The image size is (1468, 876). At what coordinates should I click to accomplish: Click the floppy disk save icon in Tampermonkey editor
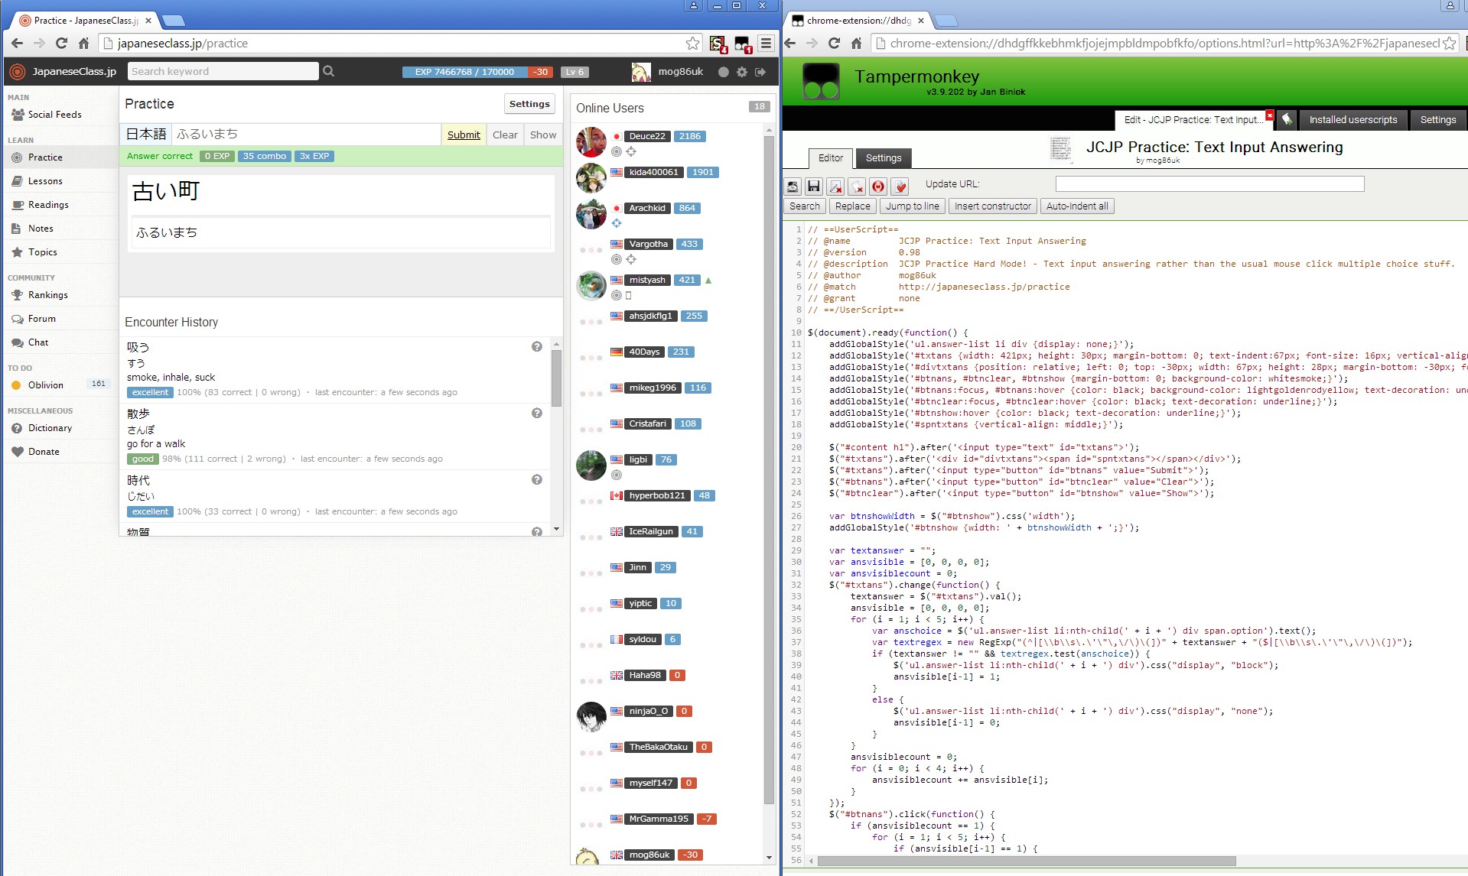[814, 186]
